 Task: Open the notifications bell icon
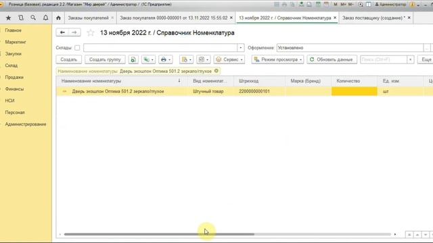[45, 18]
